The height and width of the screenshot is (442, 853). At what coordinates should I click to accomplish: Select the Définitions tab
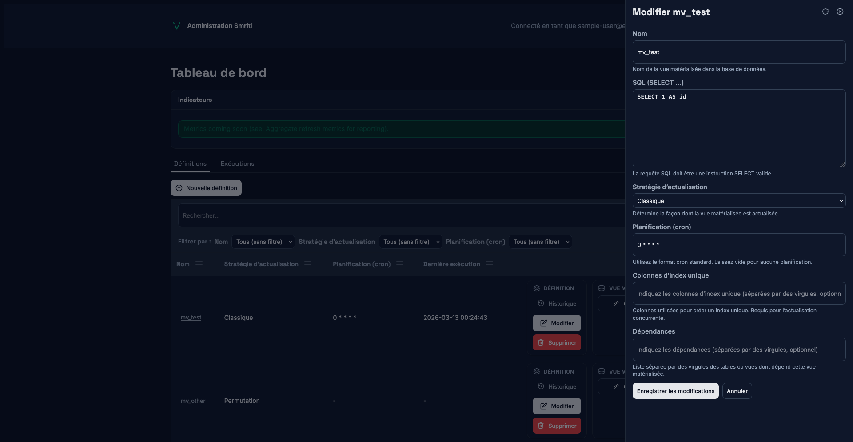(x=190, y=163)
